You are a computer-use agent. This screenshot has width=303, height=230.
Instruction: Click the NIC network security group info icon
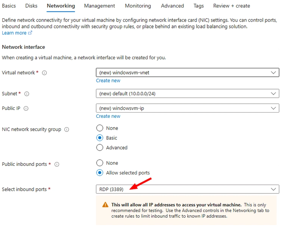tap(67, 130)
